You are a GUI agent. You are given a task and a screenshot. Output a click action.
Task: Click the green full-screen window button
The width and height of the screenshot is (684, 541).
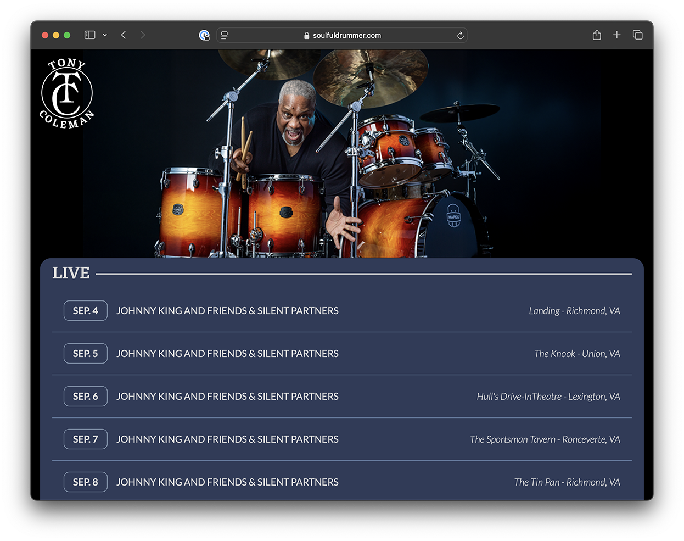pos(67,35)
